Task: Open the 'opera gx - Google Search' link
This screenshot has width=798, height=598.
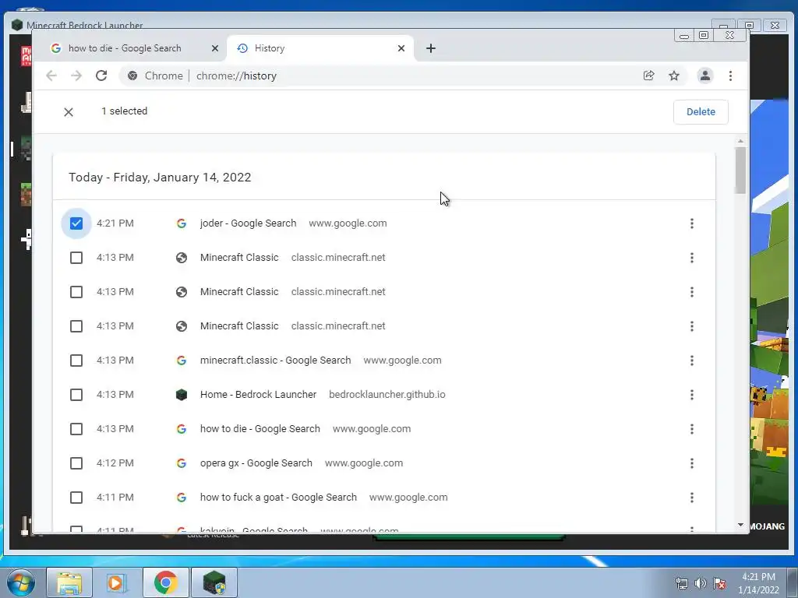Action: coord(256,463)
